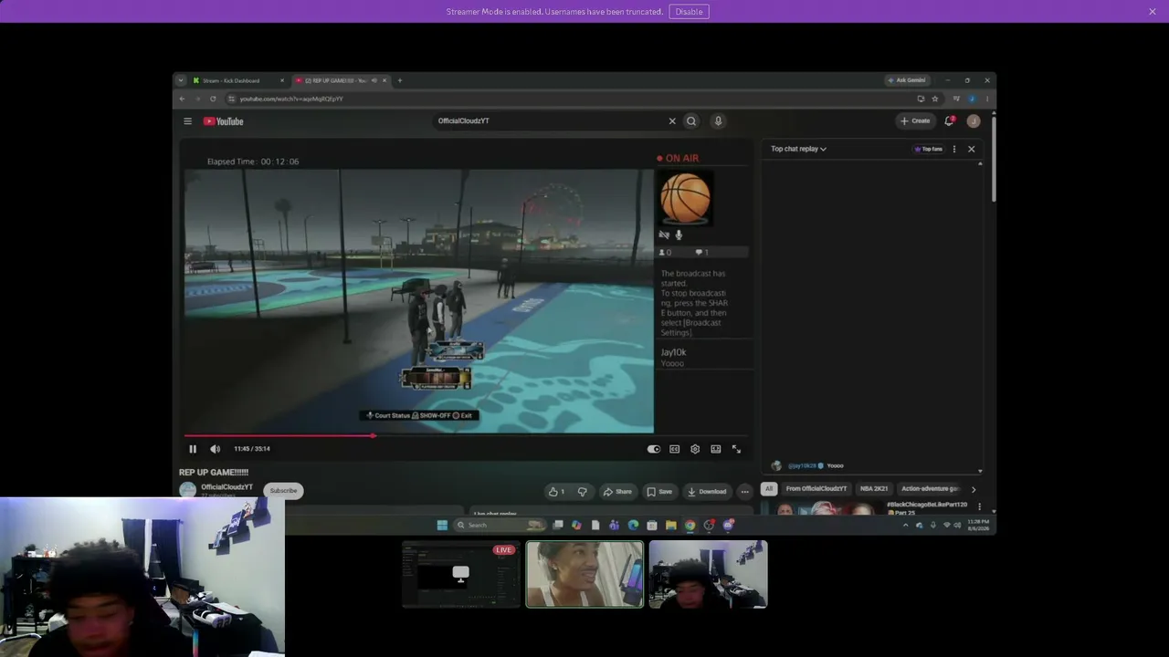Start voice search with the microphone icon
Viewport: 1169px width, 657px height.
[718, 121]
